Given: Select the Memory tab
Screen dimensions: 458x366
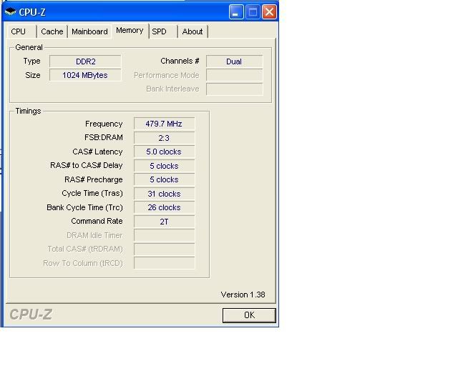Looking at the screenshot, I should coord(130,31).
